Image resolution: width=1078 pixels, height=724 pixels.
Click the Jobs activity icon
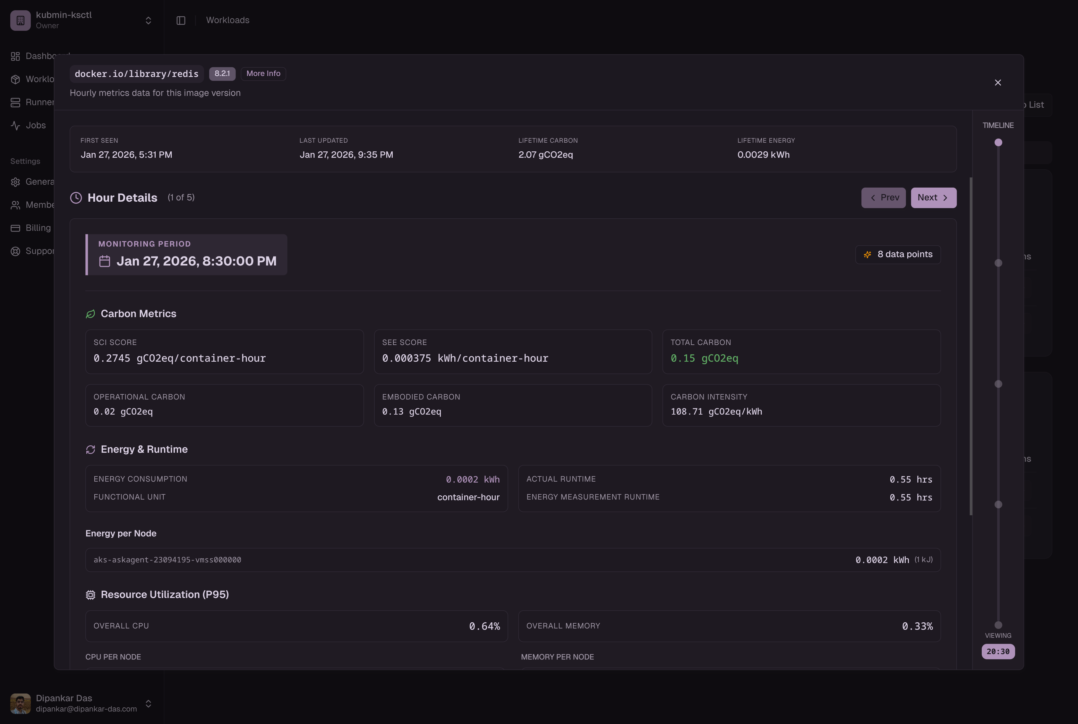[x=15, y=126]
